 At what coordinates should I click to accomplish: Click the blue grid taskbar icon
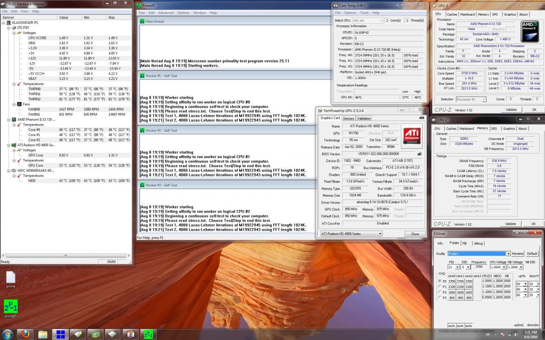(60, 334)
